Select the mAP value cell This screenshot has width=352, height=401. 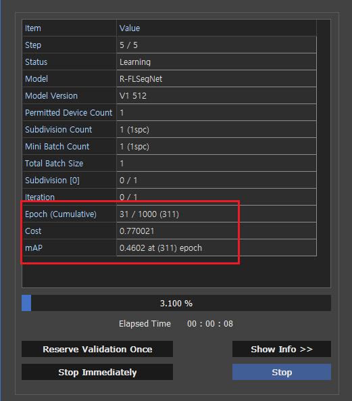tap(216, 247)
